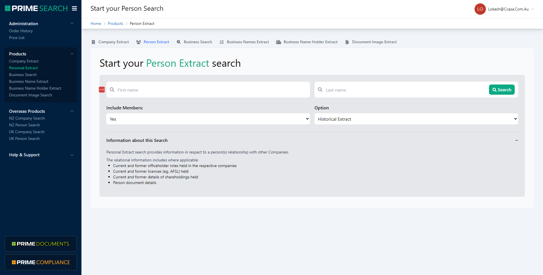Collapse the Products section chevron
This screenshot has height=275, width=543.
[x=72, y=54]
